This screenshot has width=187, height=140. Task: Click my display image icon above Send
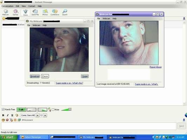point(184,120)
